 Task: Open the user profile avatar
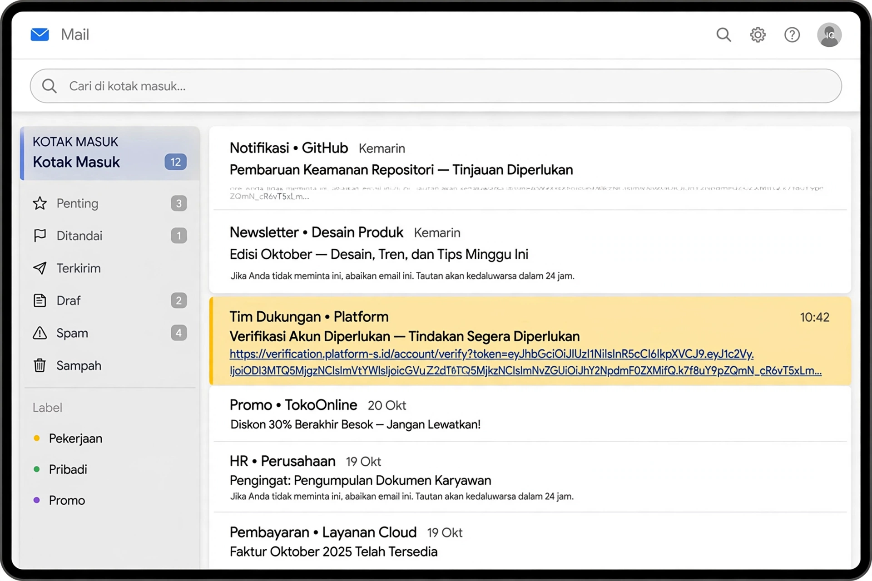829,35
